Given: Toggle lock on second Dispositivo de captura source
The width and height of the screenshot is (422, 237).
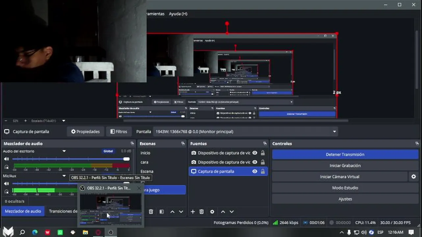Looking at the screenshot, I should pos(263,162).
